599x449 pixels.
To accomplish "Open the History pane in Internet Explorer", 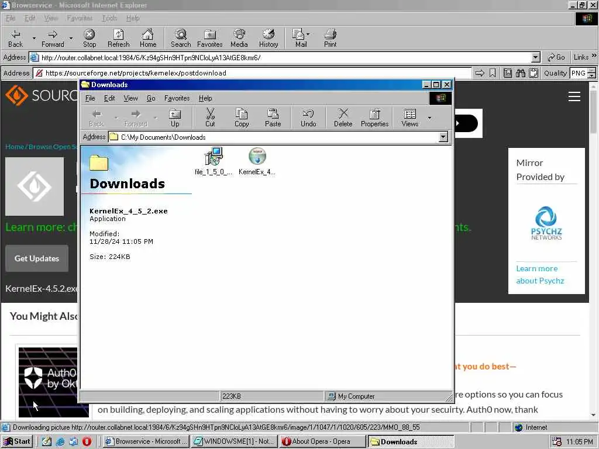I will click(x=268, y=38).
